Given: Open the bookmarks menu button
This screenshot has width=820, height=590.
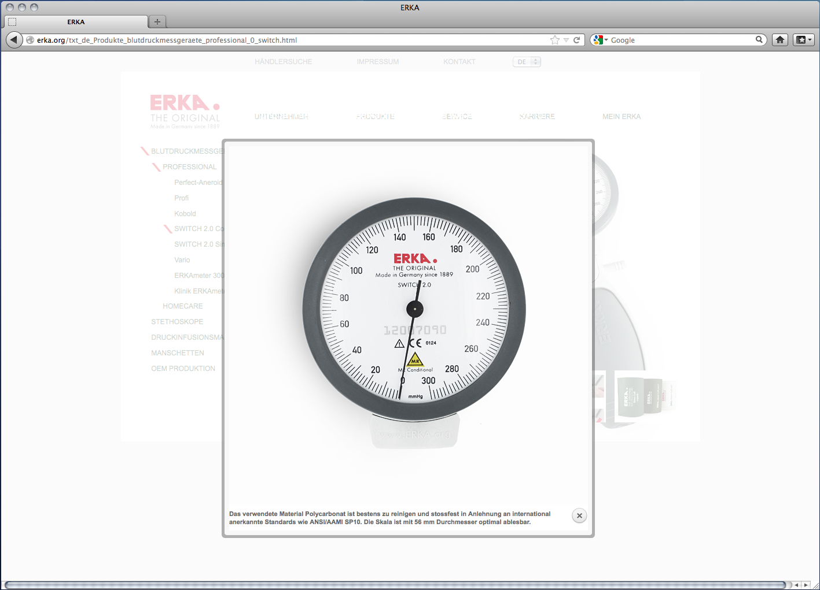Looking at the screenshot, I should 803,40.
